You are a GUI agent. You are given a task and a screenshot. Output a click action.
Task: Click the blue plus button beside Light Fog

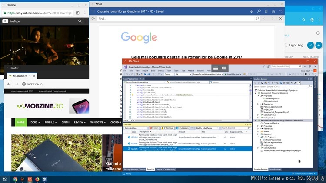tap(319, 45)
